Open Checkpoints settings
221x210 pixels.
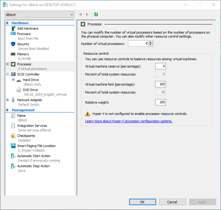[26, 136]
